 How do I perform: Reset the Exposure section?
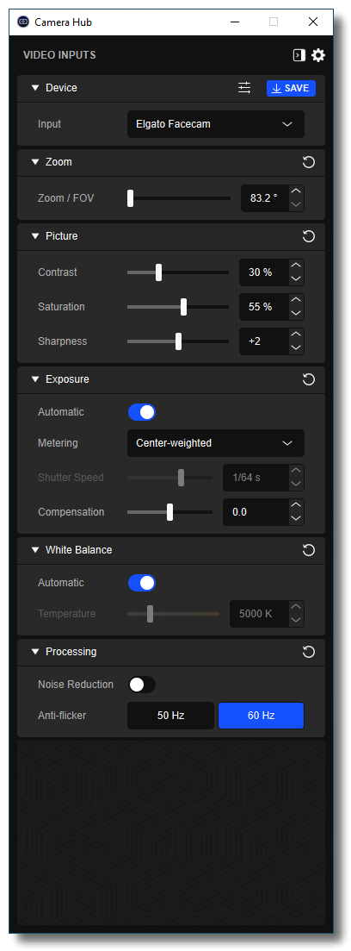[x=309, y=379]
